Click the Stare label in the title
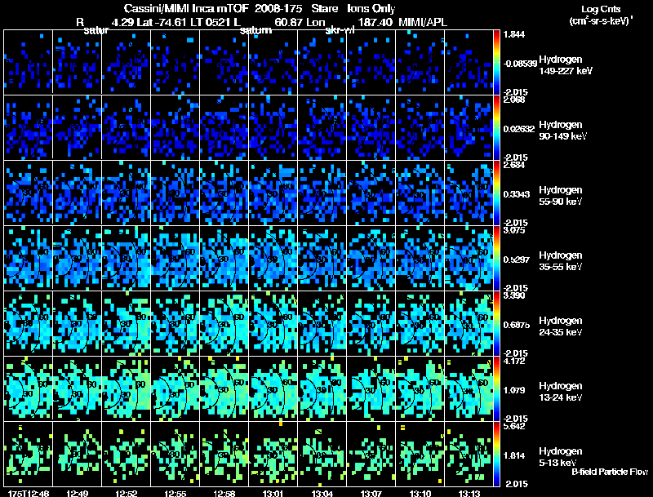 click(x=324, y=8)
